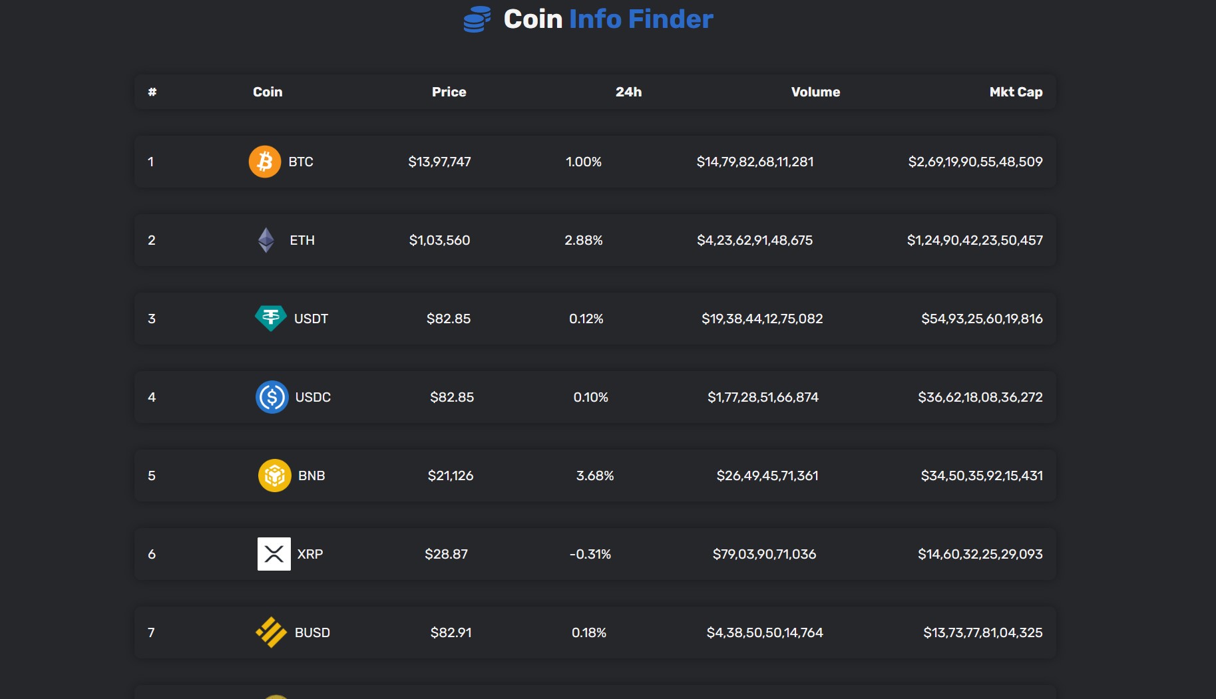Click the XRP coin icon
The image size is (1216, 699).
pos(274,553)
